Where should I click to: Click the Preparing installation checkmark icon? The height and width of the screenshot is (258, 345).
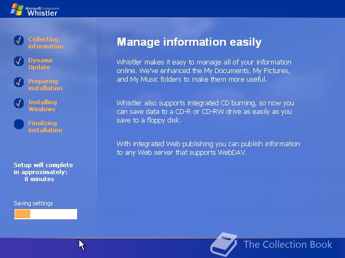click(x=19, y=82)
